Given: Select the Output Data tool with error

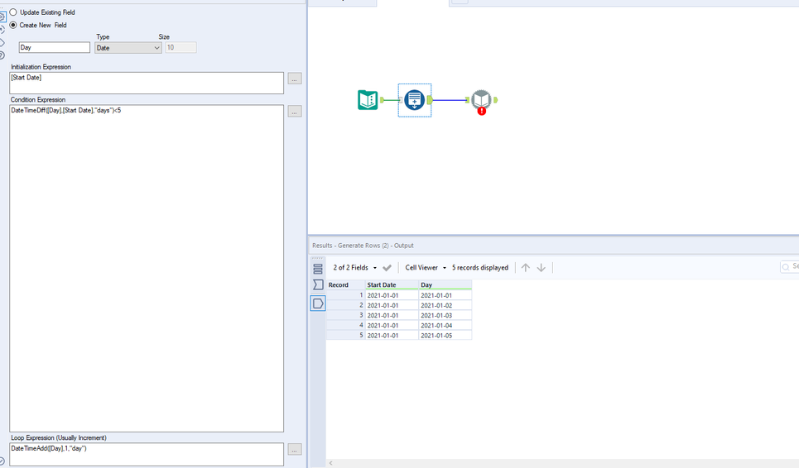Looking at the screenshot, I should tap(482, 100).
